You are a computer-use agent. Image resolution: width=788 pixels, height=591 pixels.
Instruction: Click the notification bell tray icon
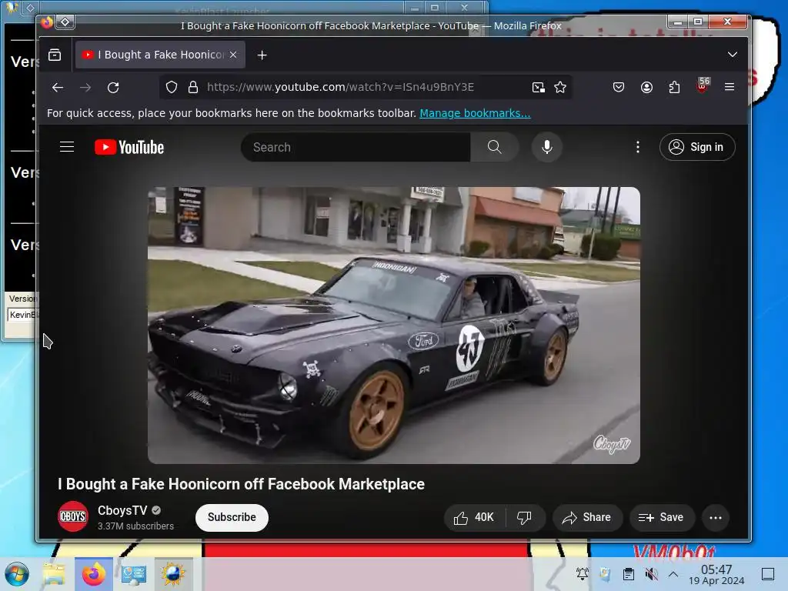click(583, 573)
